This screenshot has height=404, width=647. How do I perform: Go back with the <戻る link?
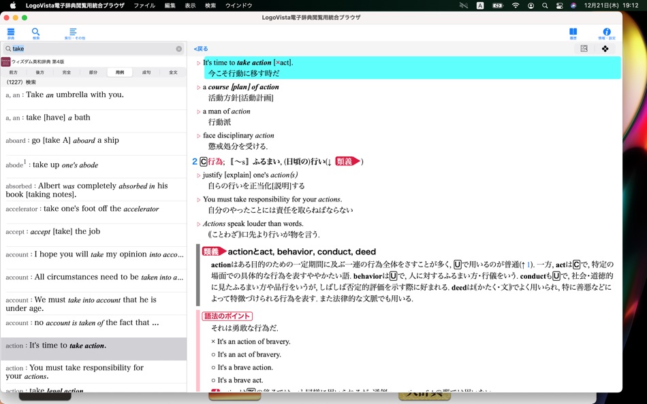pyautogui.click(x=201, y=49)
